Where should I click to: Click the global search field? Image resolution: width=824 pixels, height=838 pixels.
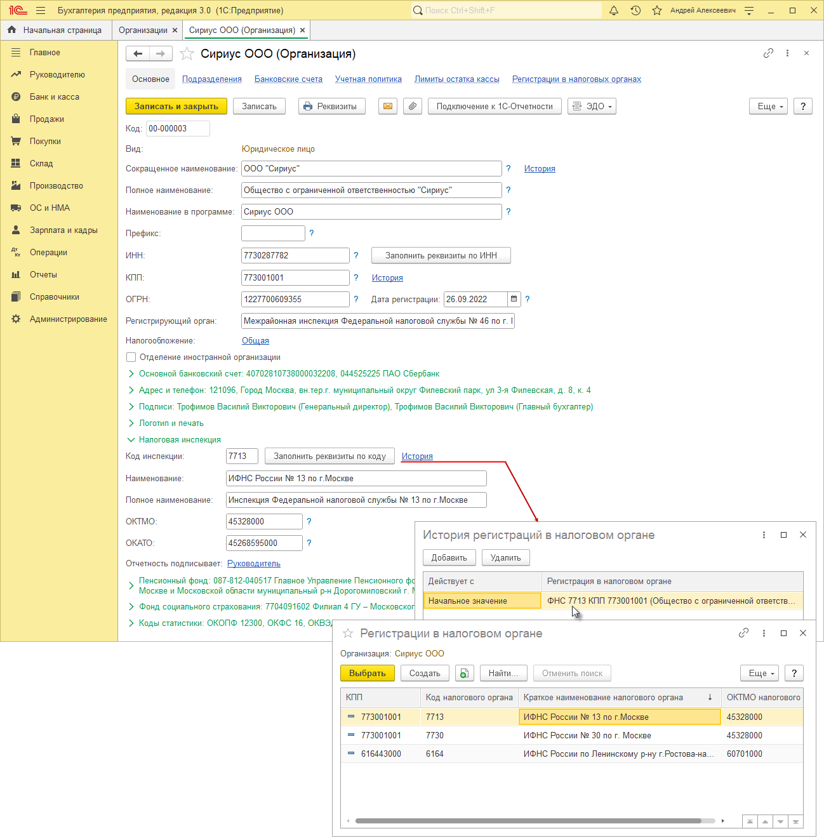(x=507, y=11)
